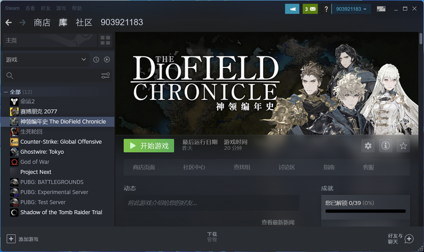Click 查看最新新闻 link
424x252 pixels.
[278, 222]
